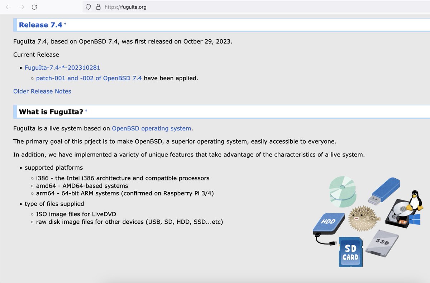Image resolution: width=430 pixels, height=283 pixels.
Task: Select the pufferfish mascot image
Action: tap(364, 219)
